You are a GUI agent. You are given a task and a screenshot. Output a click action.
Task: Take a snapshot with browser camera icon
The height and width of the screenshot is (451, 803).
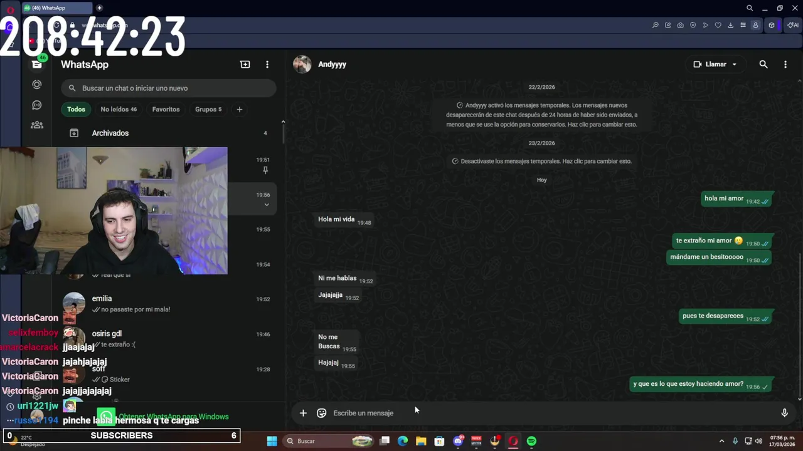681,25
